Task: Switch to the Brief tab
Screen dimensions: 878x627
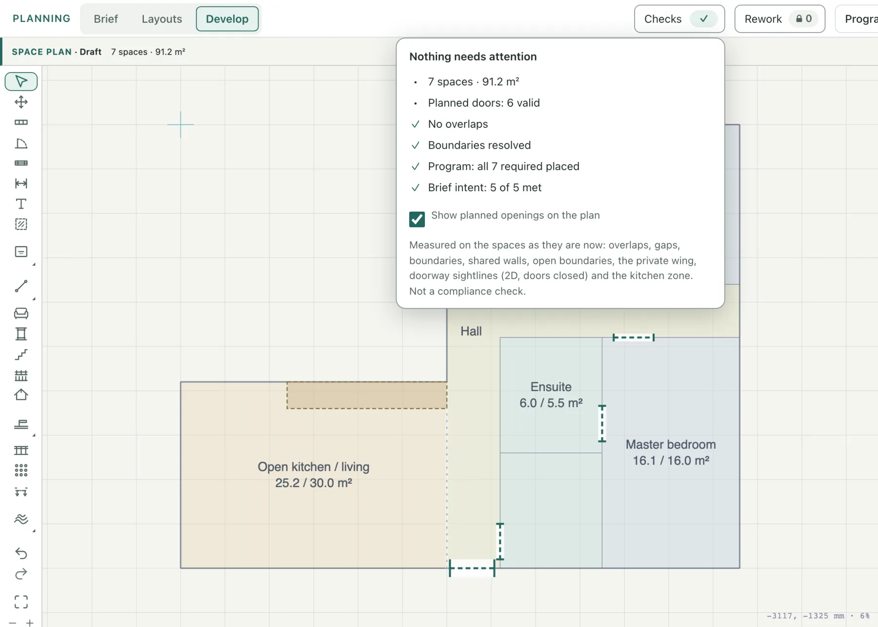Action: tap(106, 19)
